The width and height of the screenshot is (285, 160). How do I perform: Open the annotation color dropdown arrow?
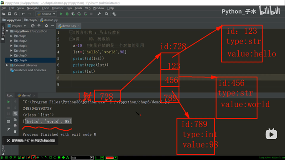pos(116,157)
